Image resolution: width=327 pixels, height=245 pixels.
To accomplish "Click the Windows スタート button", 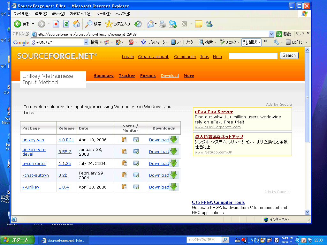I will pyautogui.click(x=18, y=240).
